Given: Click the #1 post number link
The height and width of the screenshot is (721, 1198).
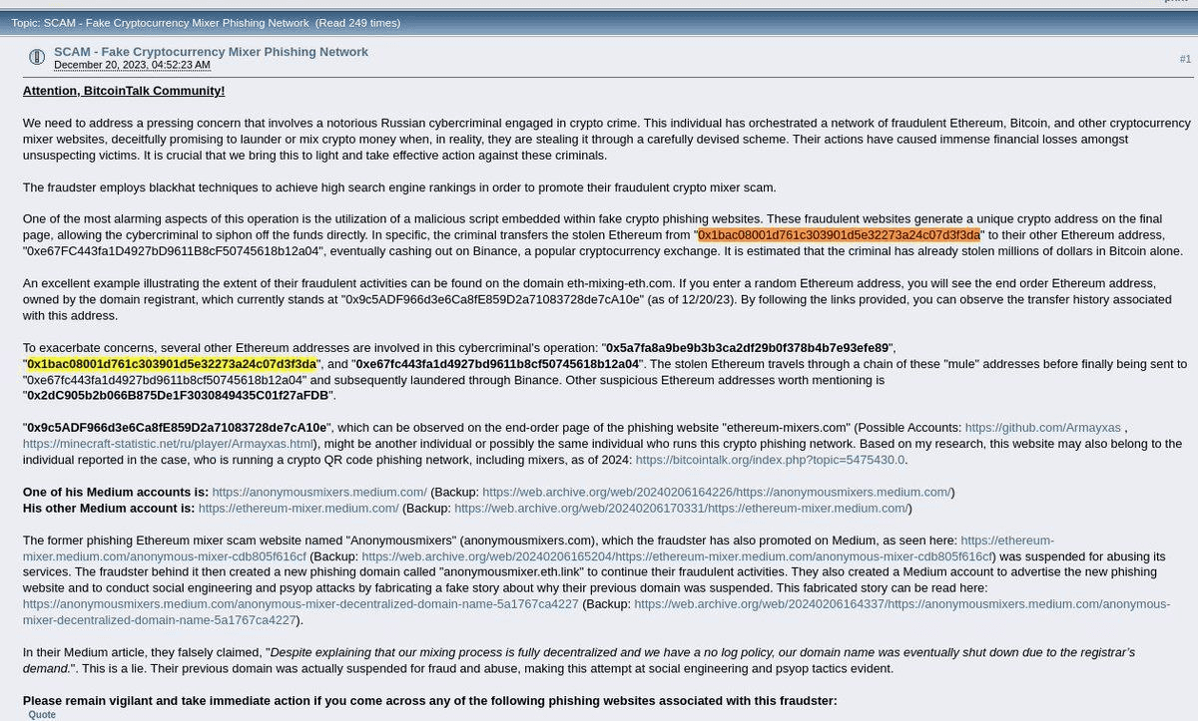Looking at the screenshot, I should (x=1185, y=59).
